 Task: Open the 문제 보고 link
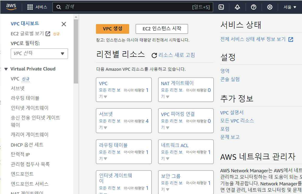(230, 137)
